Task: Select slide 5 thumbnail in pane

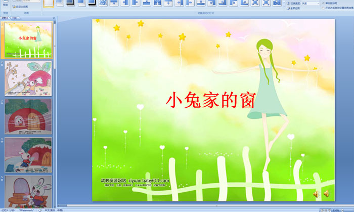Action: pos(28,192)
